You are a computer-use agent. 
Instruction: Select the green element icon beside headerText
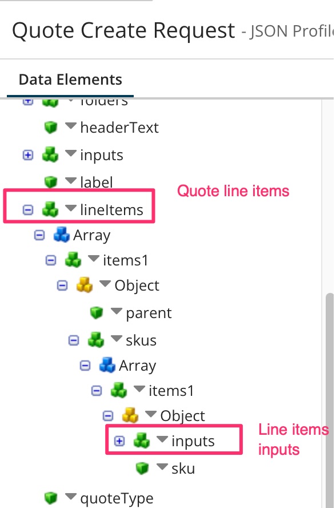point(51,127)
